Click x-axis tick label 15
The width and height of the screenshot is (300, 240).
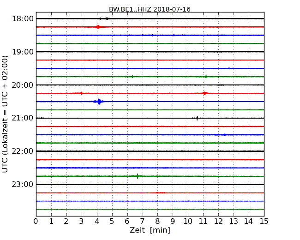(x=264, y=222)
